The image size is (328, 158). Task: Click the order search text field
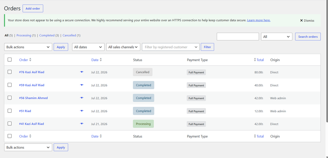click(x=238, y=36)
